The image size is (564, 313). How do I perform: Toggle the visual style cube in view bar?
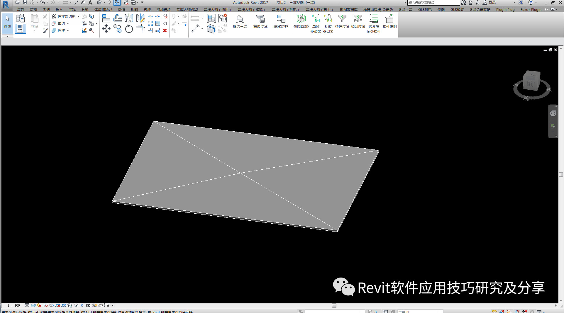[33, 305]
